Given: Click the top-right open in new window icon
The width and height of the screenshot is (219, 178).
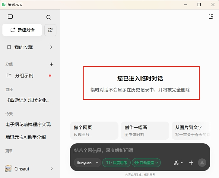Looking at the screenshot, I should [211, 17].
